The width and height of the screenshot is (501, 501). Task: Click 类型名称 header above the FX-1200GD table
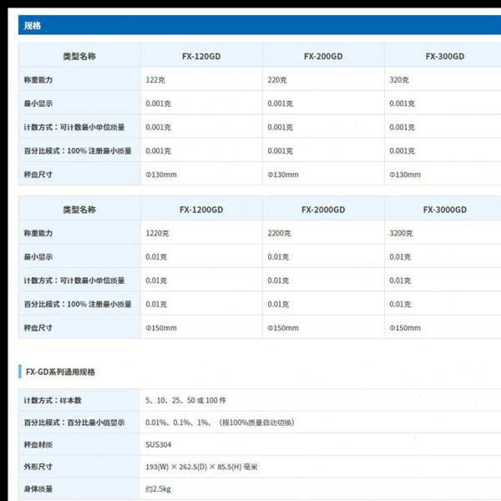coord(79,210)
